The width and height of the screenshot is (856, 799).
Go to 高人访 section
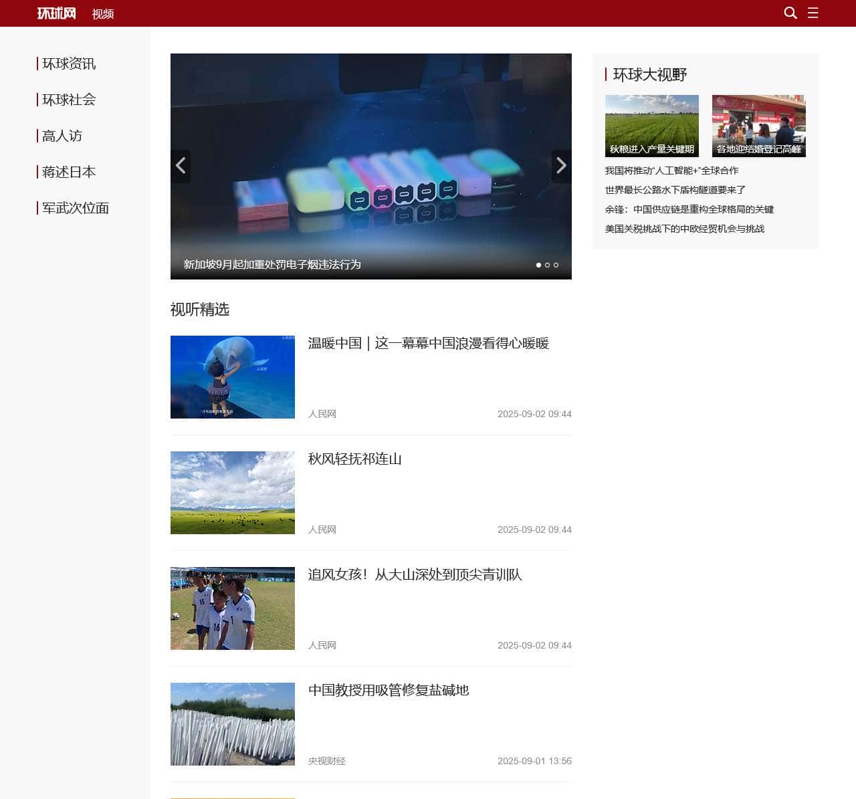62,136
